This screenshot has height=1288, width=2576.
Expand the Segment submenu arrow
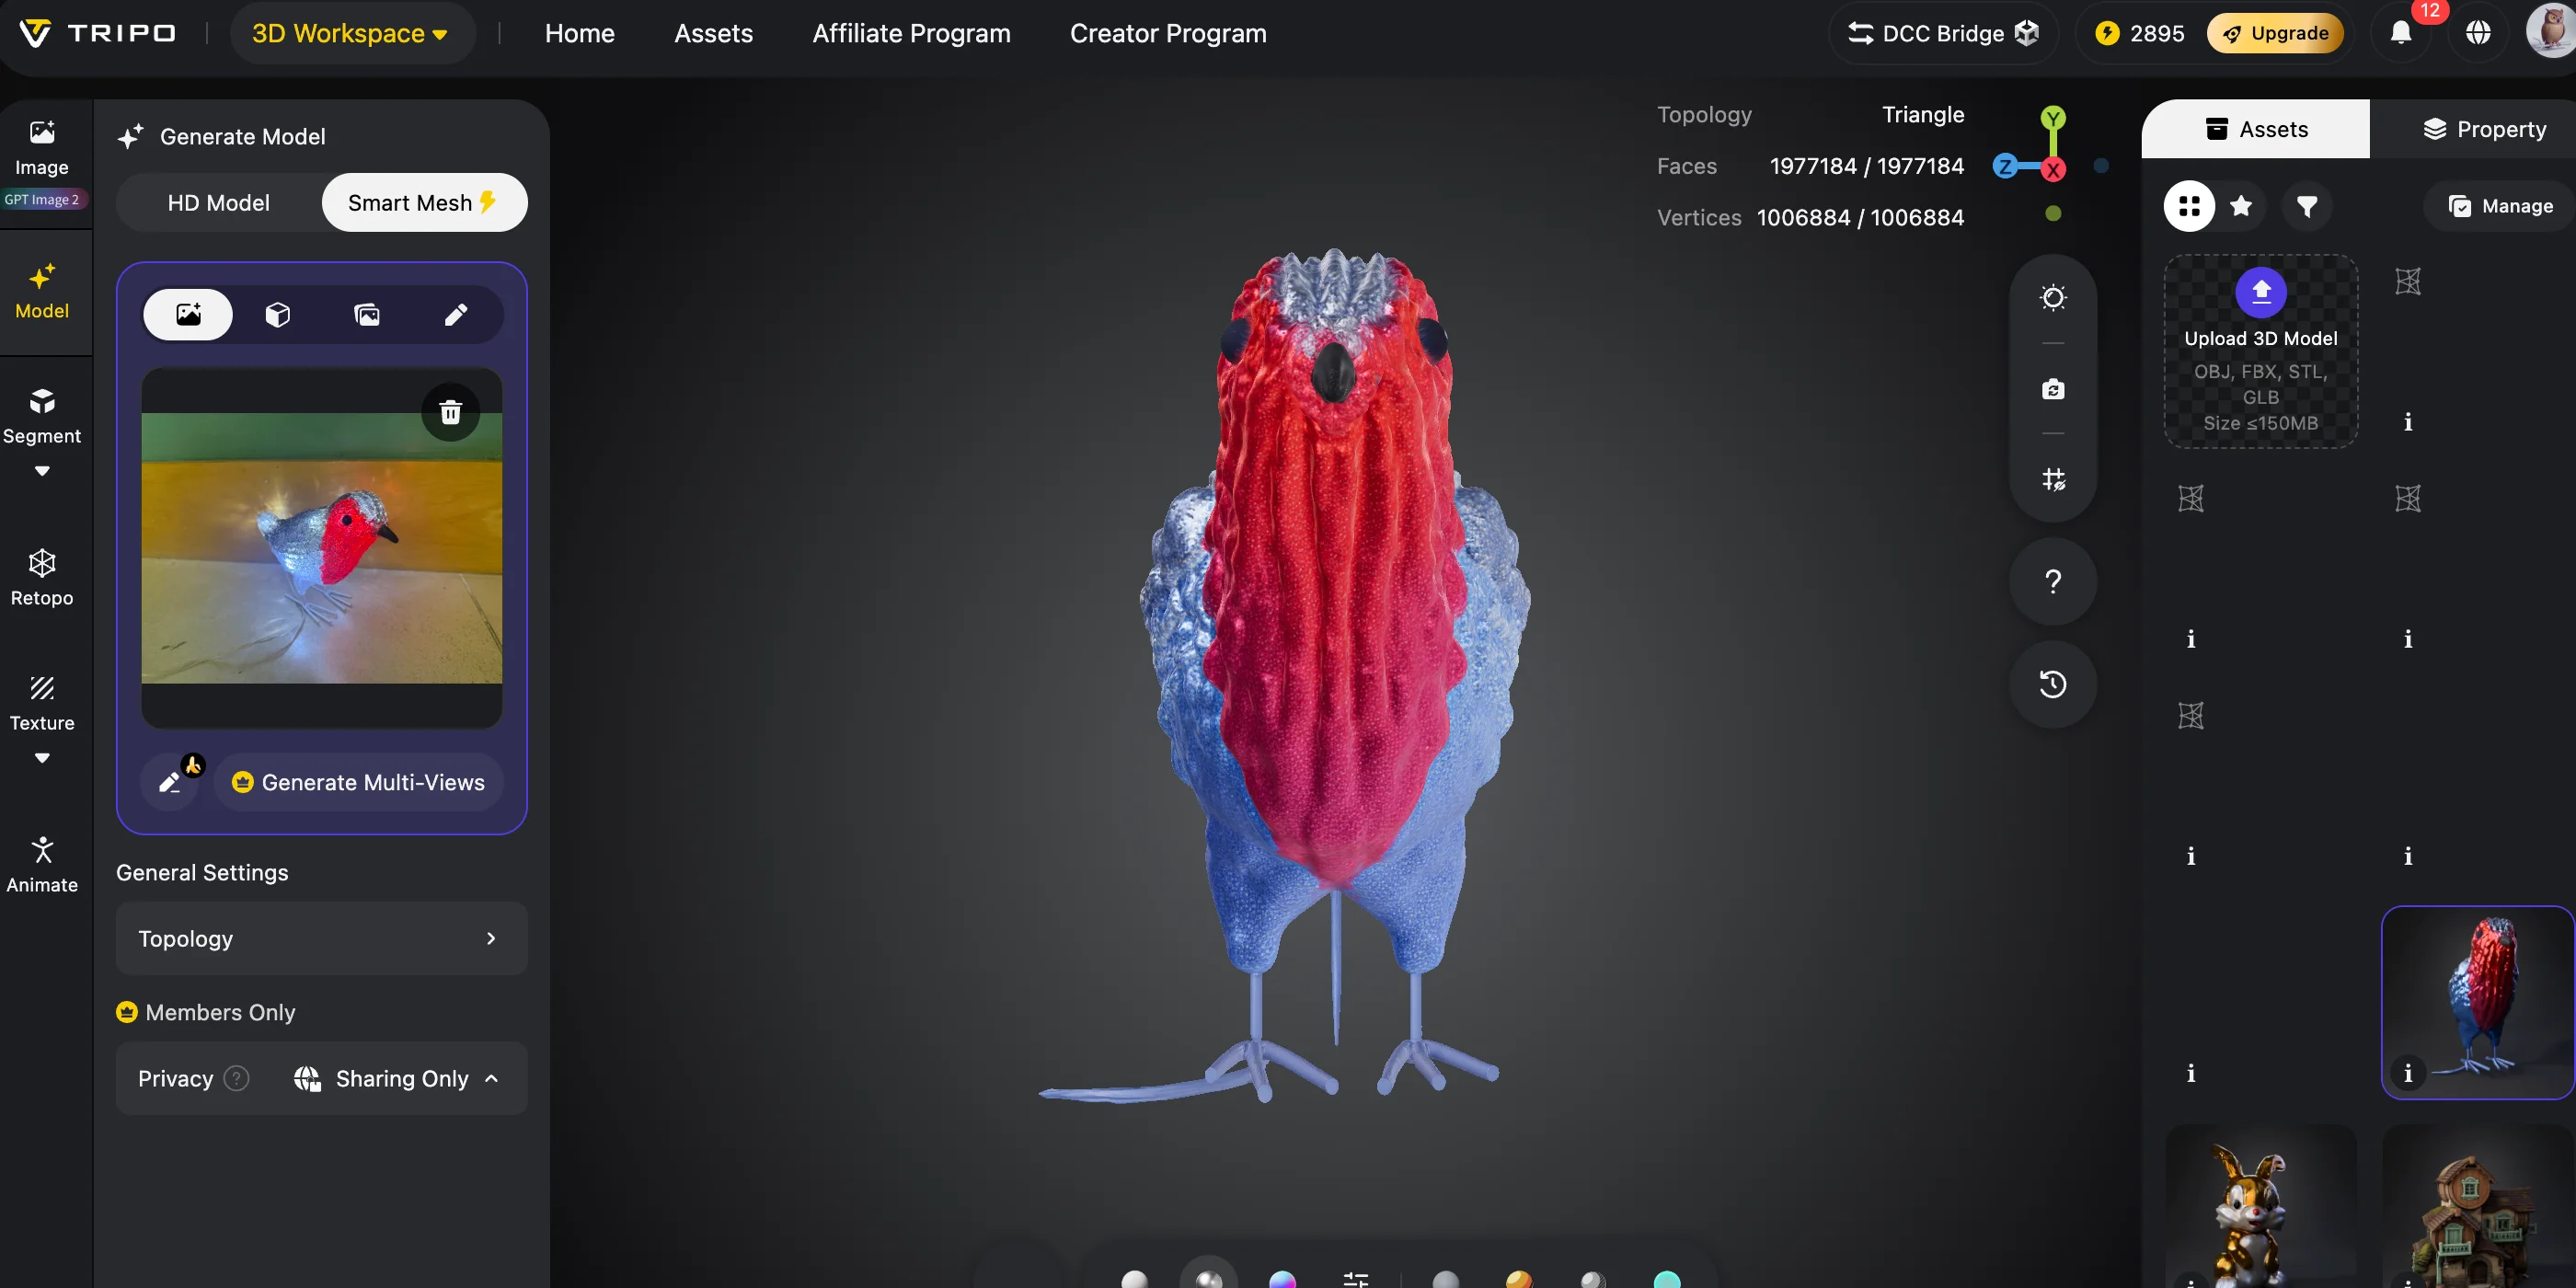click(x=41, y=471)
